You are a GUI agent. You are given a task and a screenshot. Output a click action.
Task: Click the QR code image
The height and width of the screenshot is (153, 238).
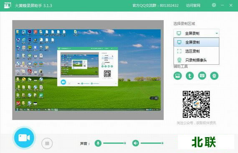tap(196, 104)
